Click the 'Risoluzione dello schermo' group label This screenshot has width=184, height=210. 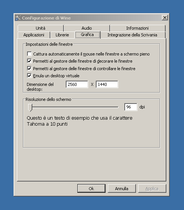coord(48,99)
